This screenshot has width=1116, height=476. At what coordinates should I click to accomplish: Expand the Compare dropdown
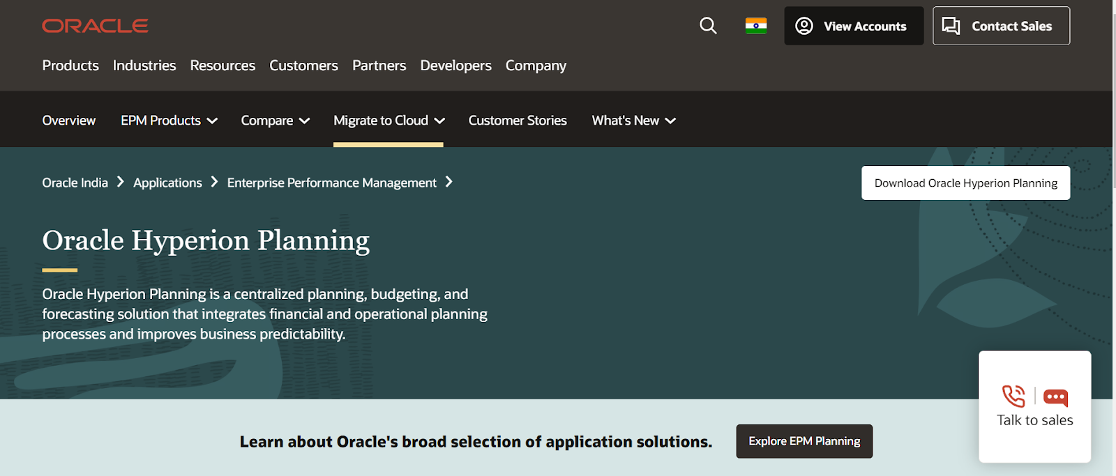276,121
